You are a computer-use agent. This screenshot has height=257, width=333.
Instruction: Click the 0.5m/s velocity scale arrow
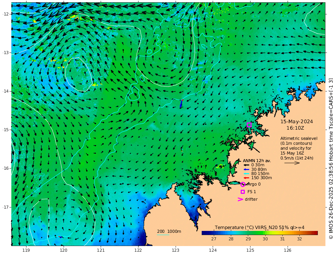point(292,163)
